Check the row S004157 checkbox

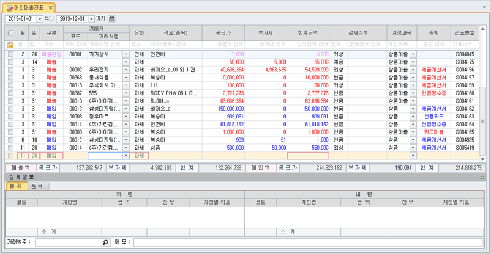10,78
